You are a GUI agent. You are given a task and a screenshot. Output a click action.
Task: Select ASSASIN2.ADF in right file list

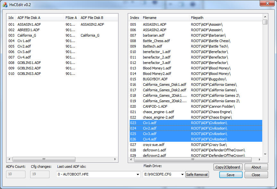155,30
